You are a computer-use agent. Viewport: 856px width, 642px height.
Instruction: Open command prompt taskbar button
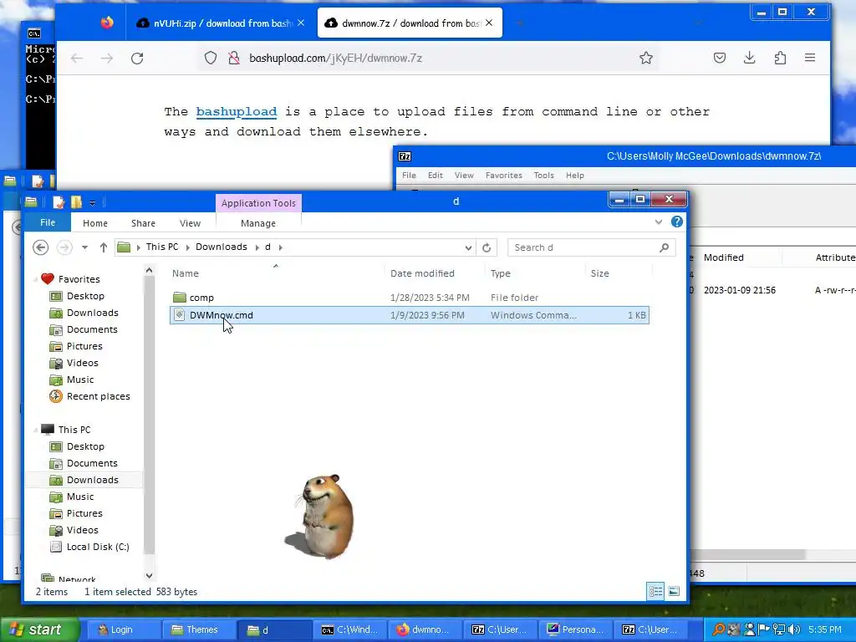[350, 629]
